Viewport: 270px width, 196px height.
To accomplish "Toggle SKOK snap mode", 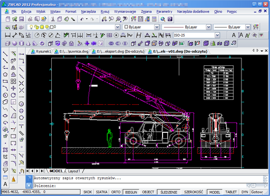I will [87, 192].
